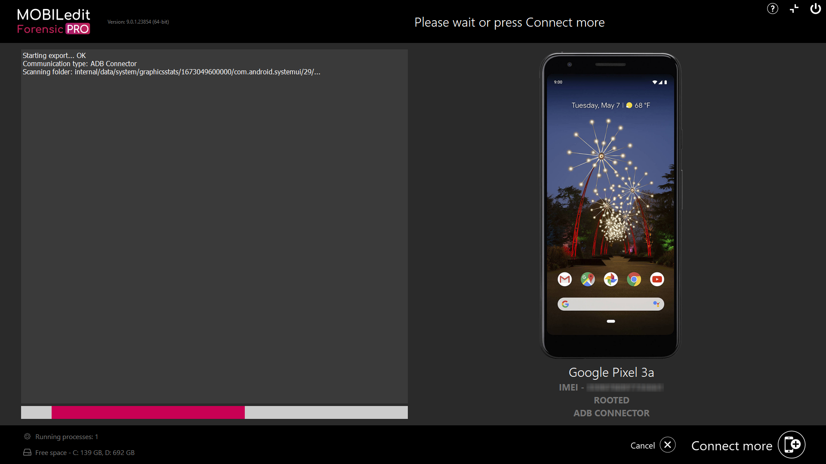Image resolution: width=826 pixels, height=464 pixels.
Task: Click the Free space disk icon
Action: 27,452
